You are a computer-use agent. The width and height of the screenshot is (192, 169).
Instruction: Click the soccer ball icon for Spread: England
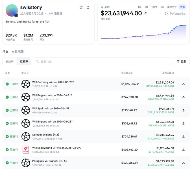click(x=26, y=137)
